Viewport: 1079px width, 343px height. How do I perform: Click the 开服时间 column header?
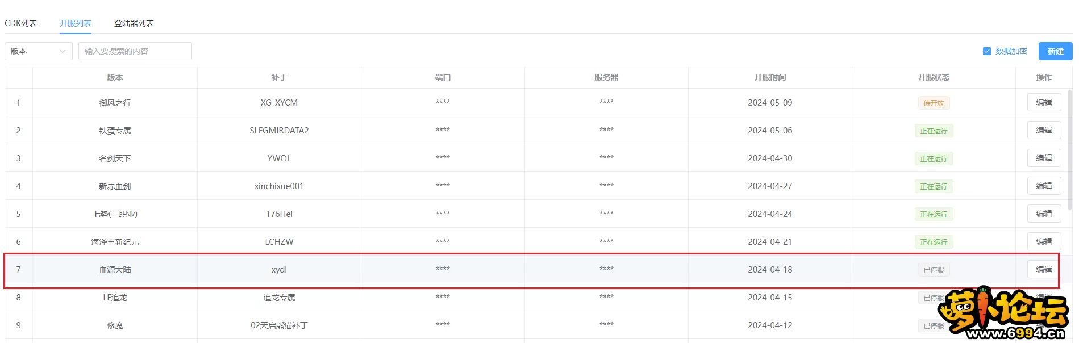coord(770,77)
